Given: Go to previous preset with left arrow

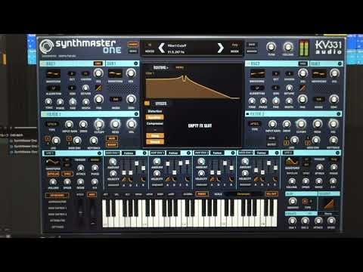Looking at the screenshot, I should pyautogui.click(x=162, y=48).
